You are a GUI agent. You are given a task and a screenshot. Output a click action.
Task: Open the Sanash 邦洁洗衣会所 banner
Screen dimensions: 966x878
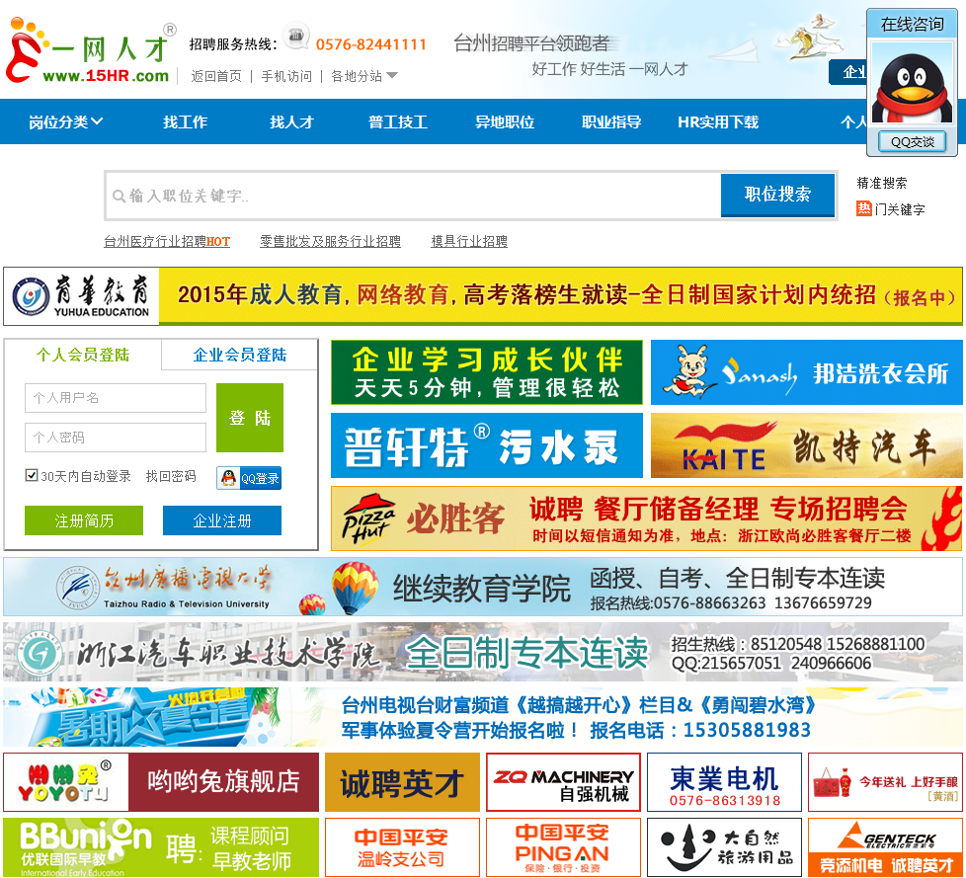806,372
